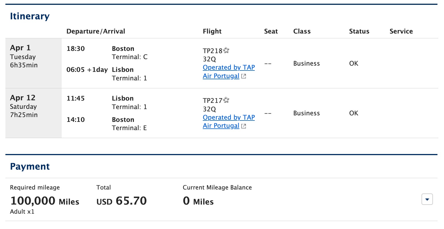Click the Status column header

click(359, 31)
